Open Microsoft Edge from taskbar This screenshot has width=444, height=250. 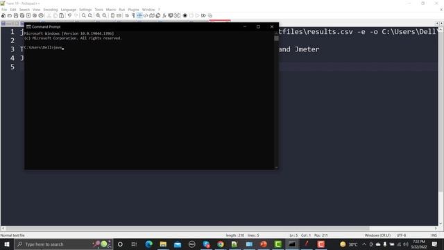tap(149, 244)
